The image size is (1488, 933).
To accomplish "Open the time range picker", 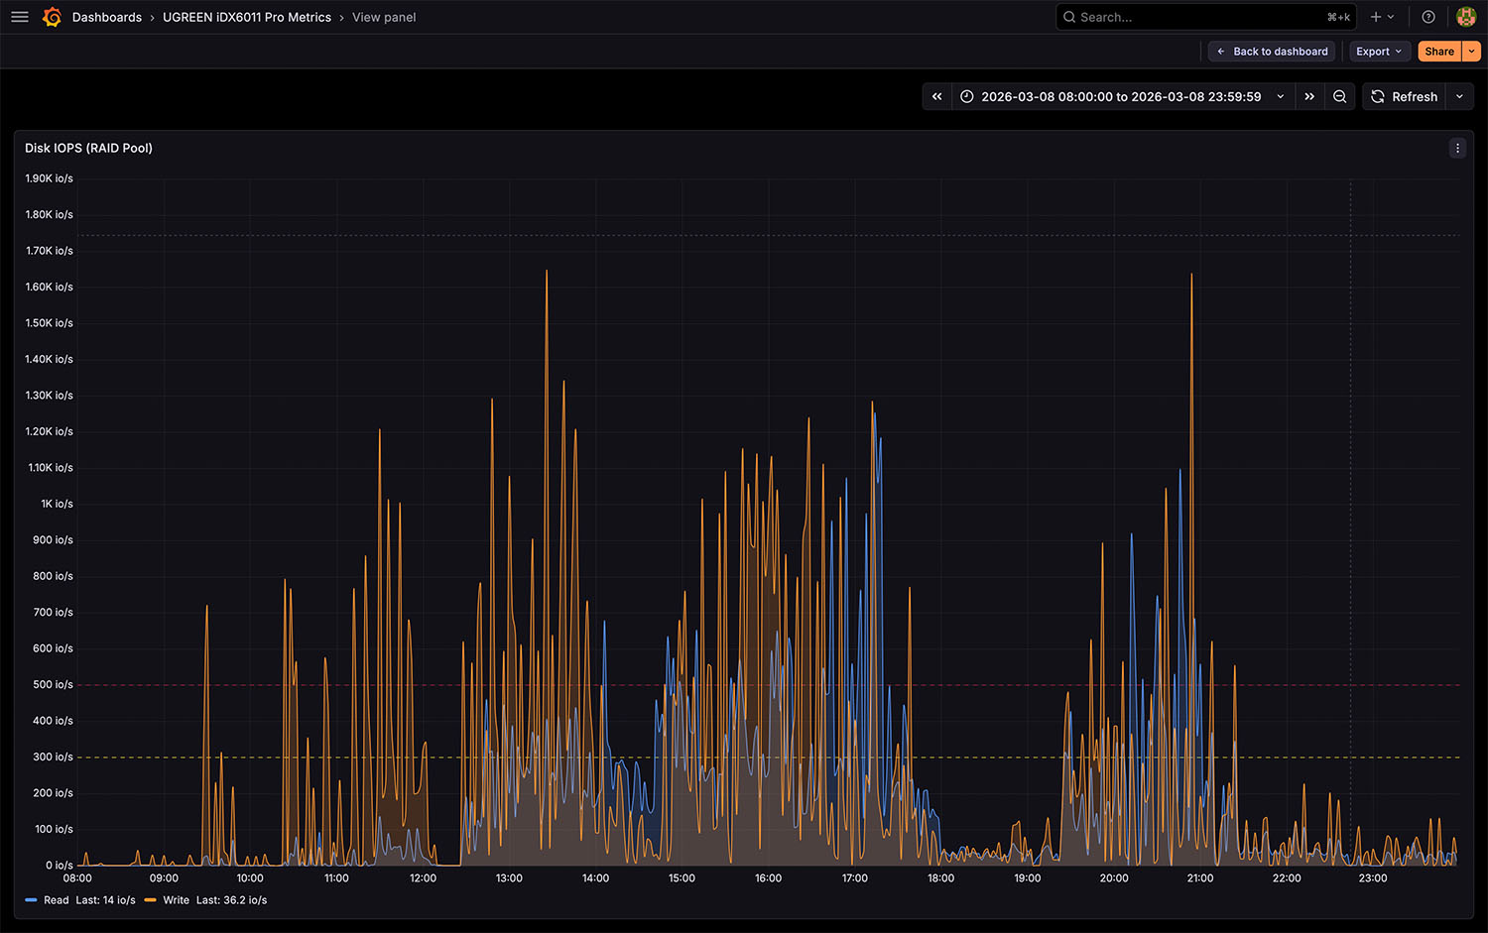I will click(x=1121, y=96).
